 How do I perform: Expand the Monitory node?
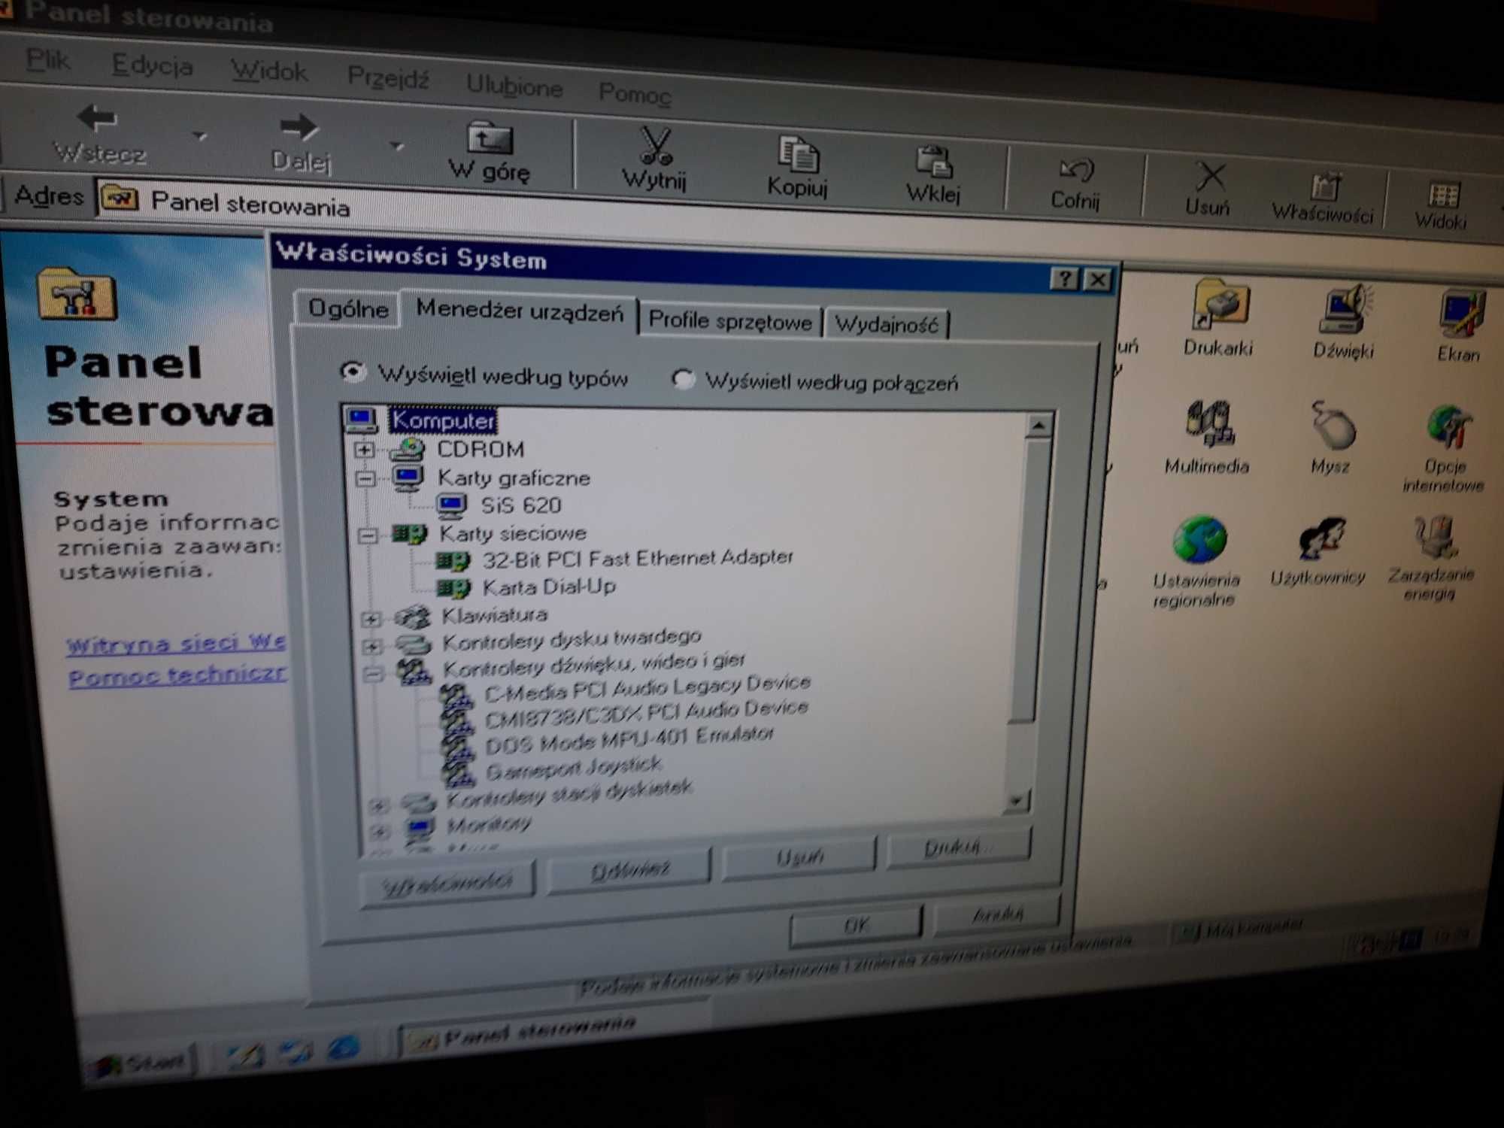click(380, 831)
